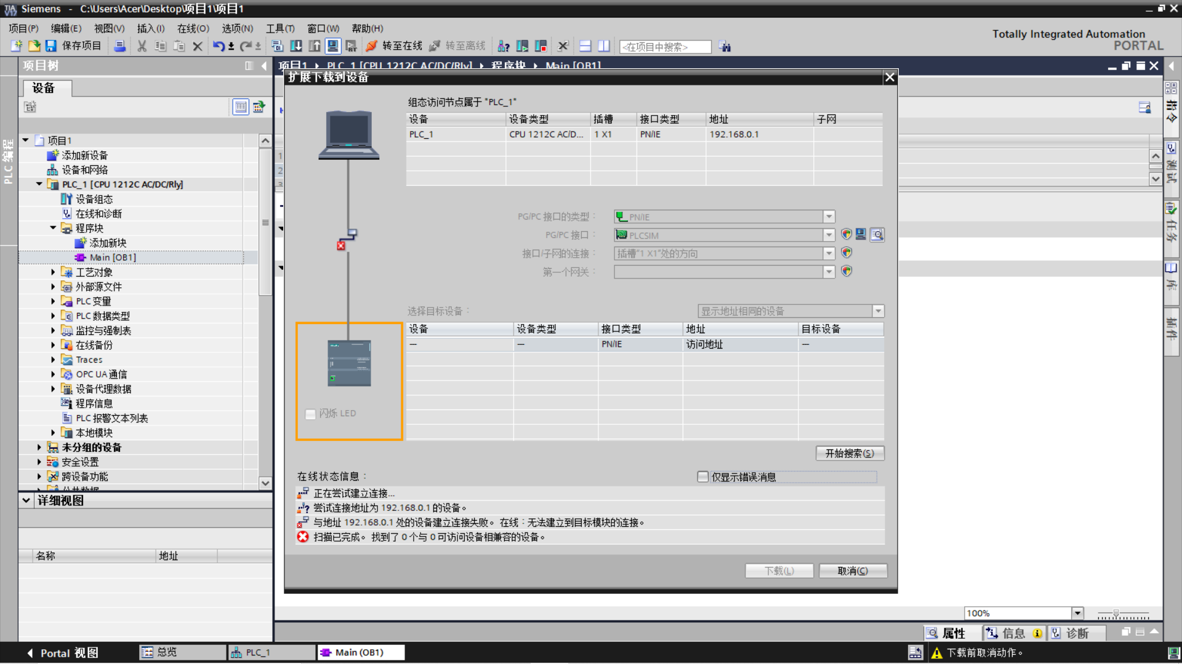
Task: Click the binoculars search in project icon
Action: pos(725,47)
